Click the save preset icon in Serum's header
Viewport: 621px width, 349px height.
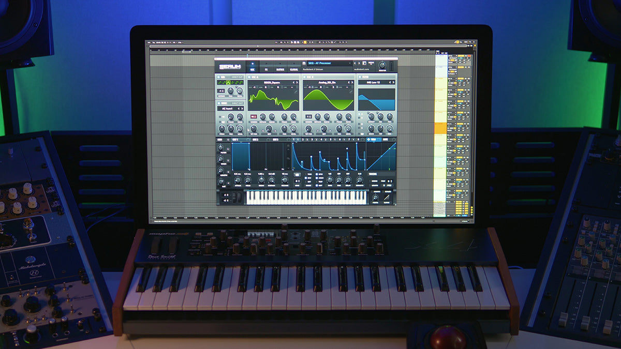click(304, 62)
